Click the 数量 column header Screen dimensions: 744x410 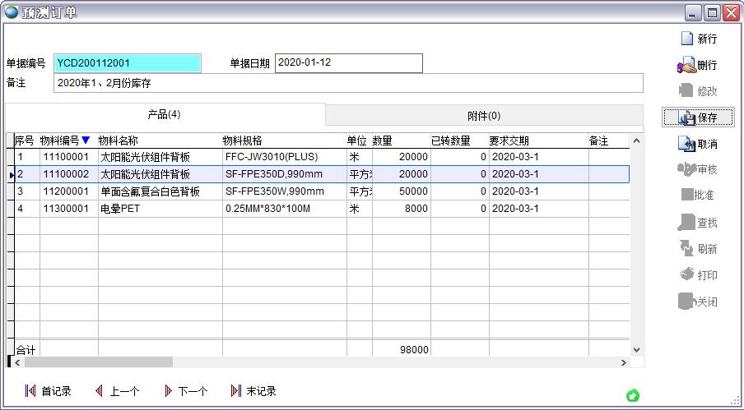(383, 141)
